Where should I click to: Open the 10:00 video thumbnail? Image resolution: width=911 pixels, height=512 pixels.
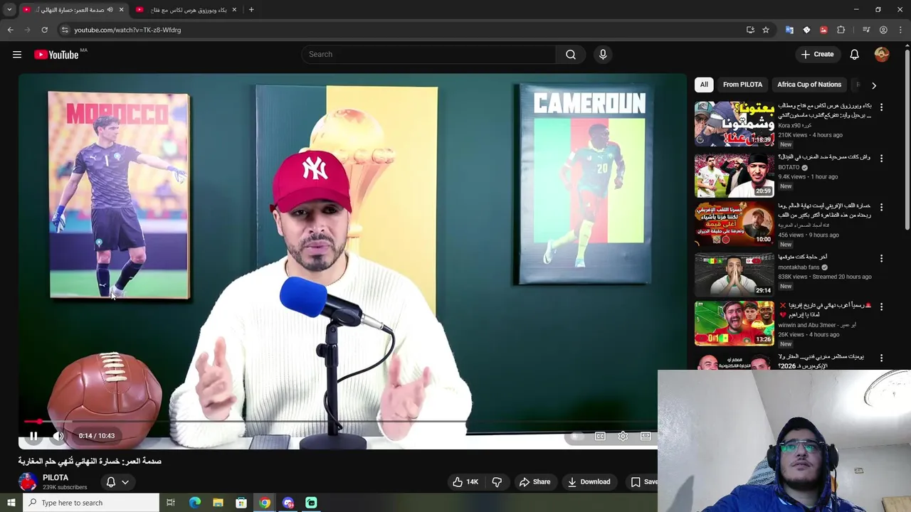[x=734, y=225]
